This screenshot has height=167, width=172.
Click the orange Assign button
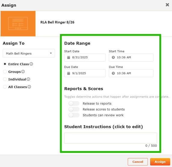[160, 162]
